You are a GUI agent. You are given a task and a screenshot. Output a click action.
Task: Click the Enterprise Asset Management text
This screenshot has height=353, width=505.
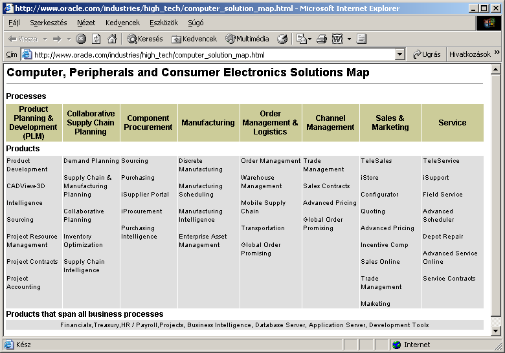click(203, 241)
